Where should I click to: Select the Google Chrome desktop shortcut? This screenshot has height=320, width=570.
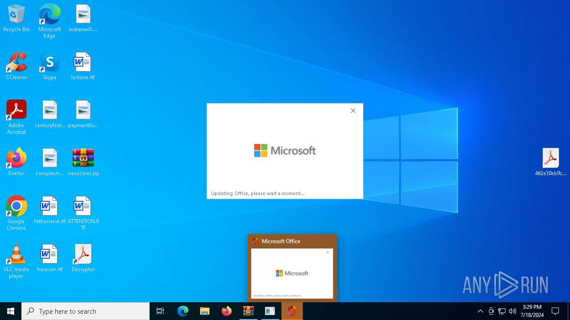(x=16, y=213)
